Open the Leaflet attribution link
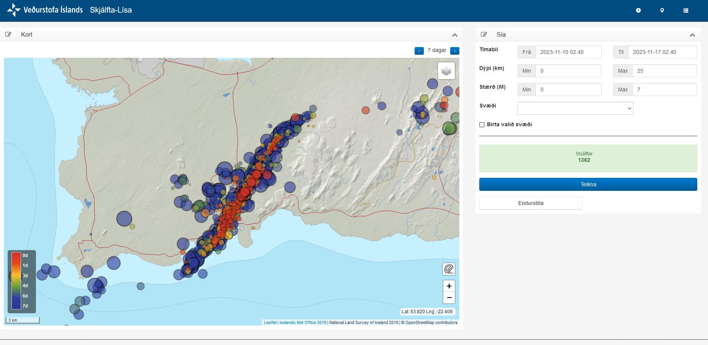This screenshot has width=708, height=345. tap(270, 322)
